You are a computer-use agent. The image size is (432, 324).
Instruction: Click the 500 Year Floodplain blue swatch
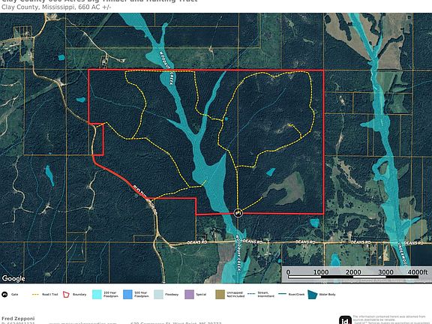(127, 294)
